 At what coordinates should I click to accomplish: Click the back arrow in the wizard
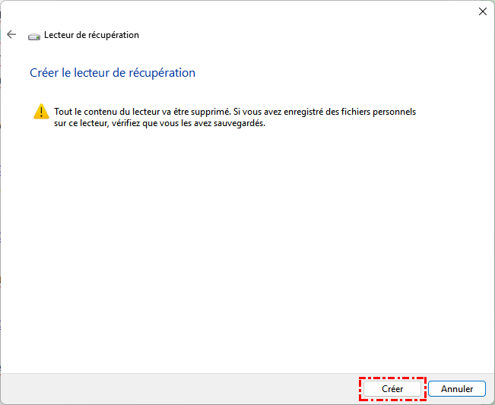click(11, 34)
